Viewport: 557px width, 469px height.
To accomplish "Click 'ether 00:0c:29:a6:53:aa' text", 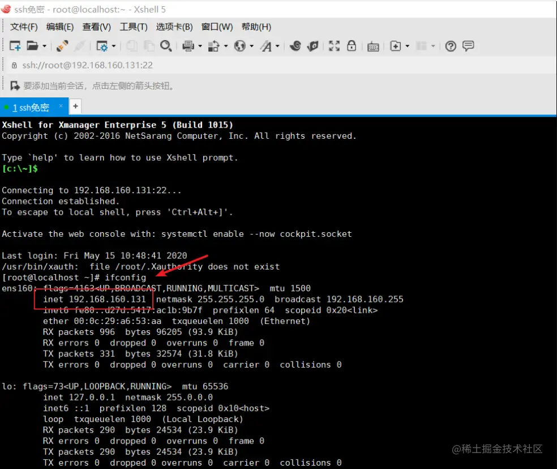I will coord(102,321).
